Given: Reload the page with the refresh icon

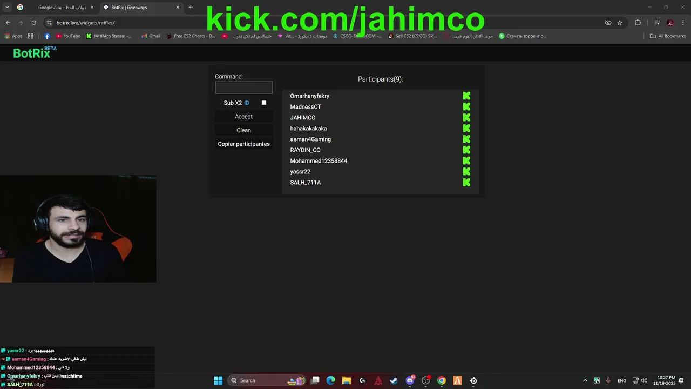Looking at the screenshot, I should (x=33, y=23).
